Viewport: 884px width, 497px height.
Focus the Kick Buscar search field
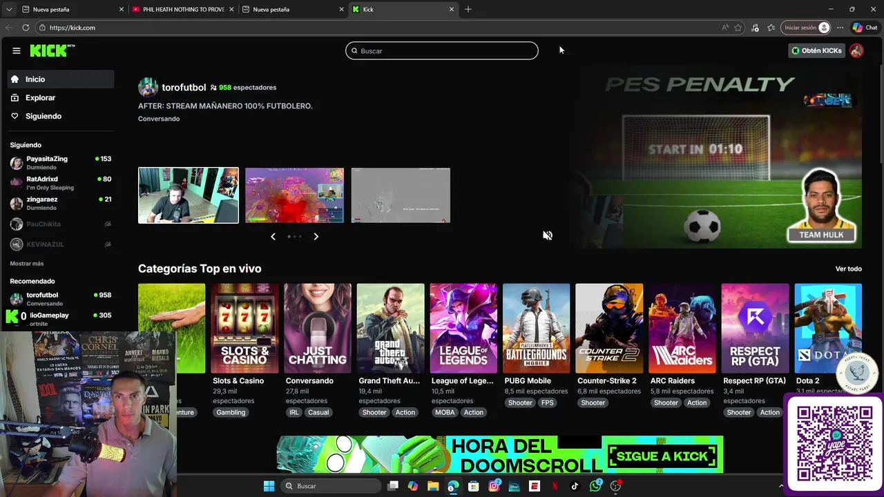pos(442,50)
